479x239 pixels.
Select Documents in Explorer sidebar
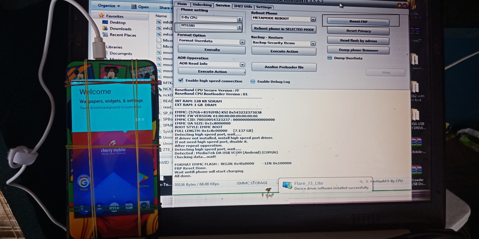(120, 53)
